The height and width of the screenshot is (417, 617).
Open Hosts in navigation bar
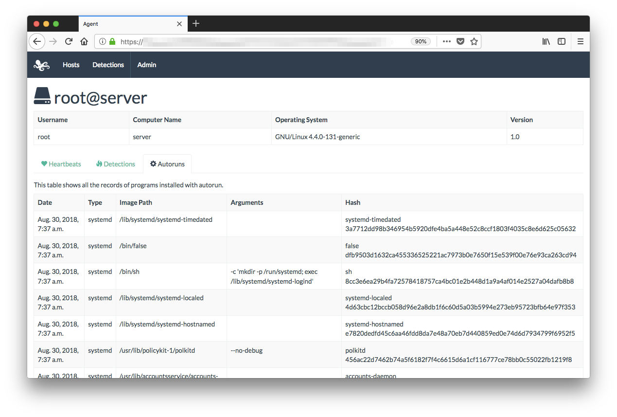pyautogui.click(x=71, y=65)
